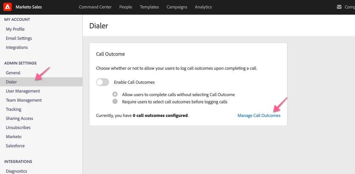Open the Analytics menu
The height and width of the screenshot is (174, 355).
(203, 7)
